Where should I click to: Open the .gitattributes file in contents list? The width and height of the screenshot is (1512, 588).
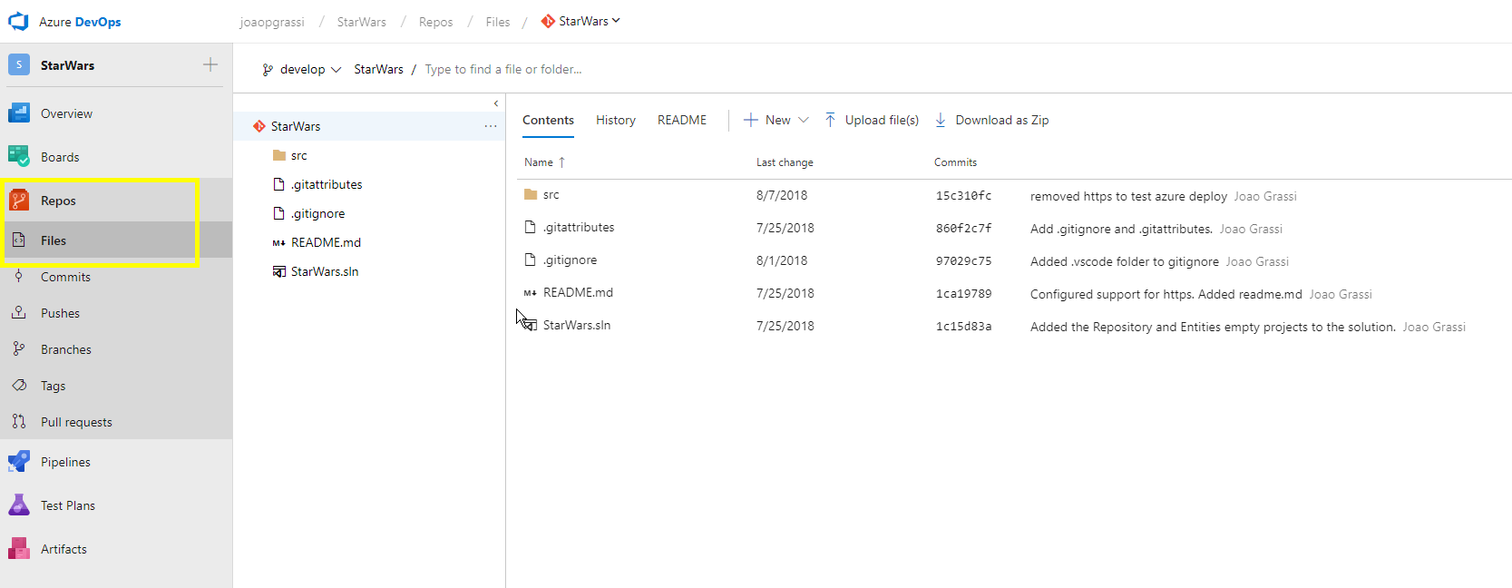(579, 227)
